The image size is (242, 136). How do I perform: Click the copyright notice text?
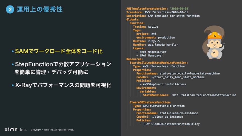click(52, 130)
